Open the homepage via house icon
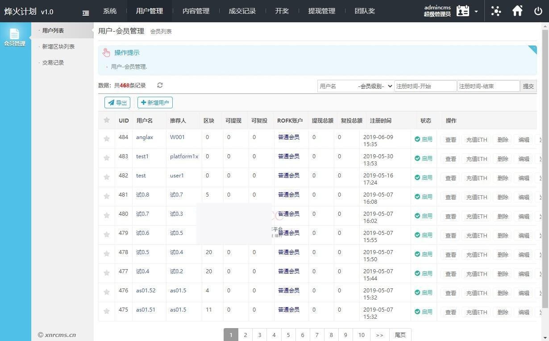Screen dimensions: 549x341 click(517, 11)
